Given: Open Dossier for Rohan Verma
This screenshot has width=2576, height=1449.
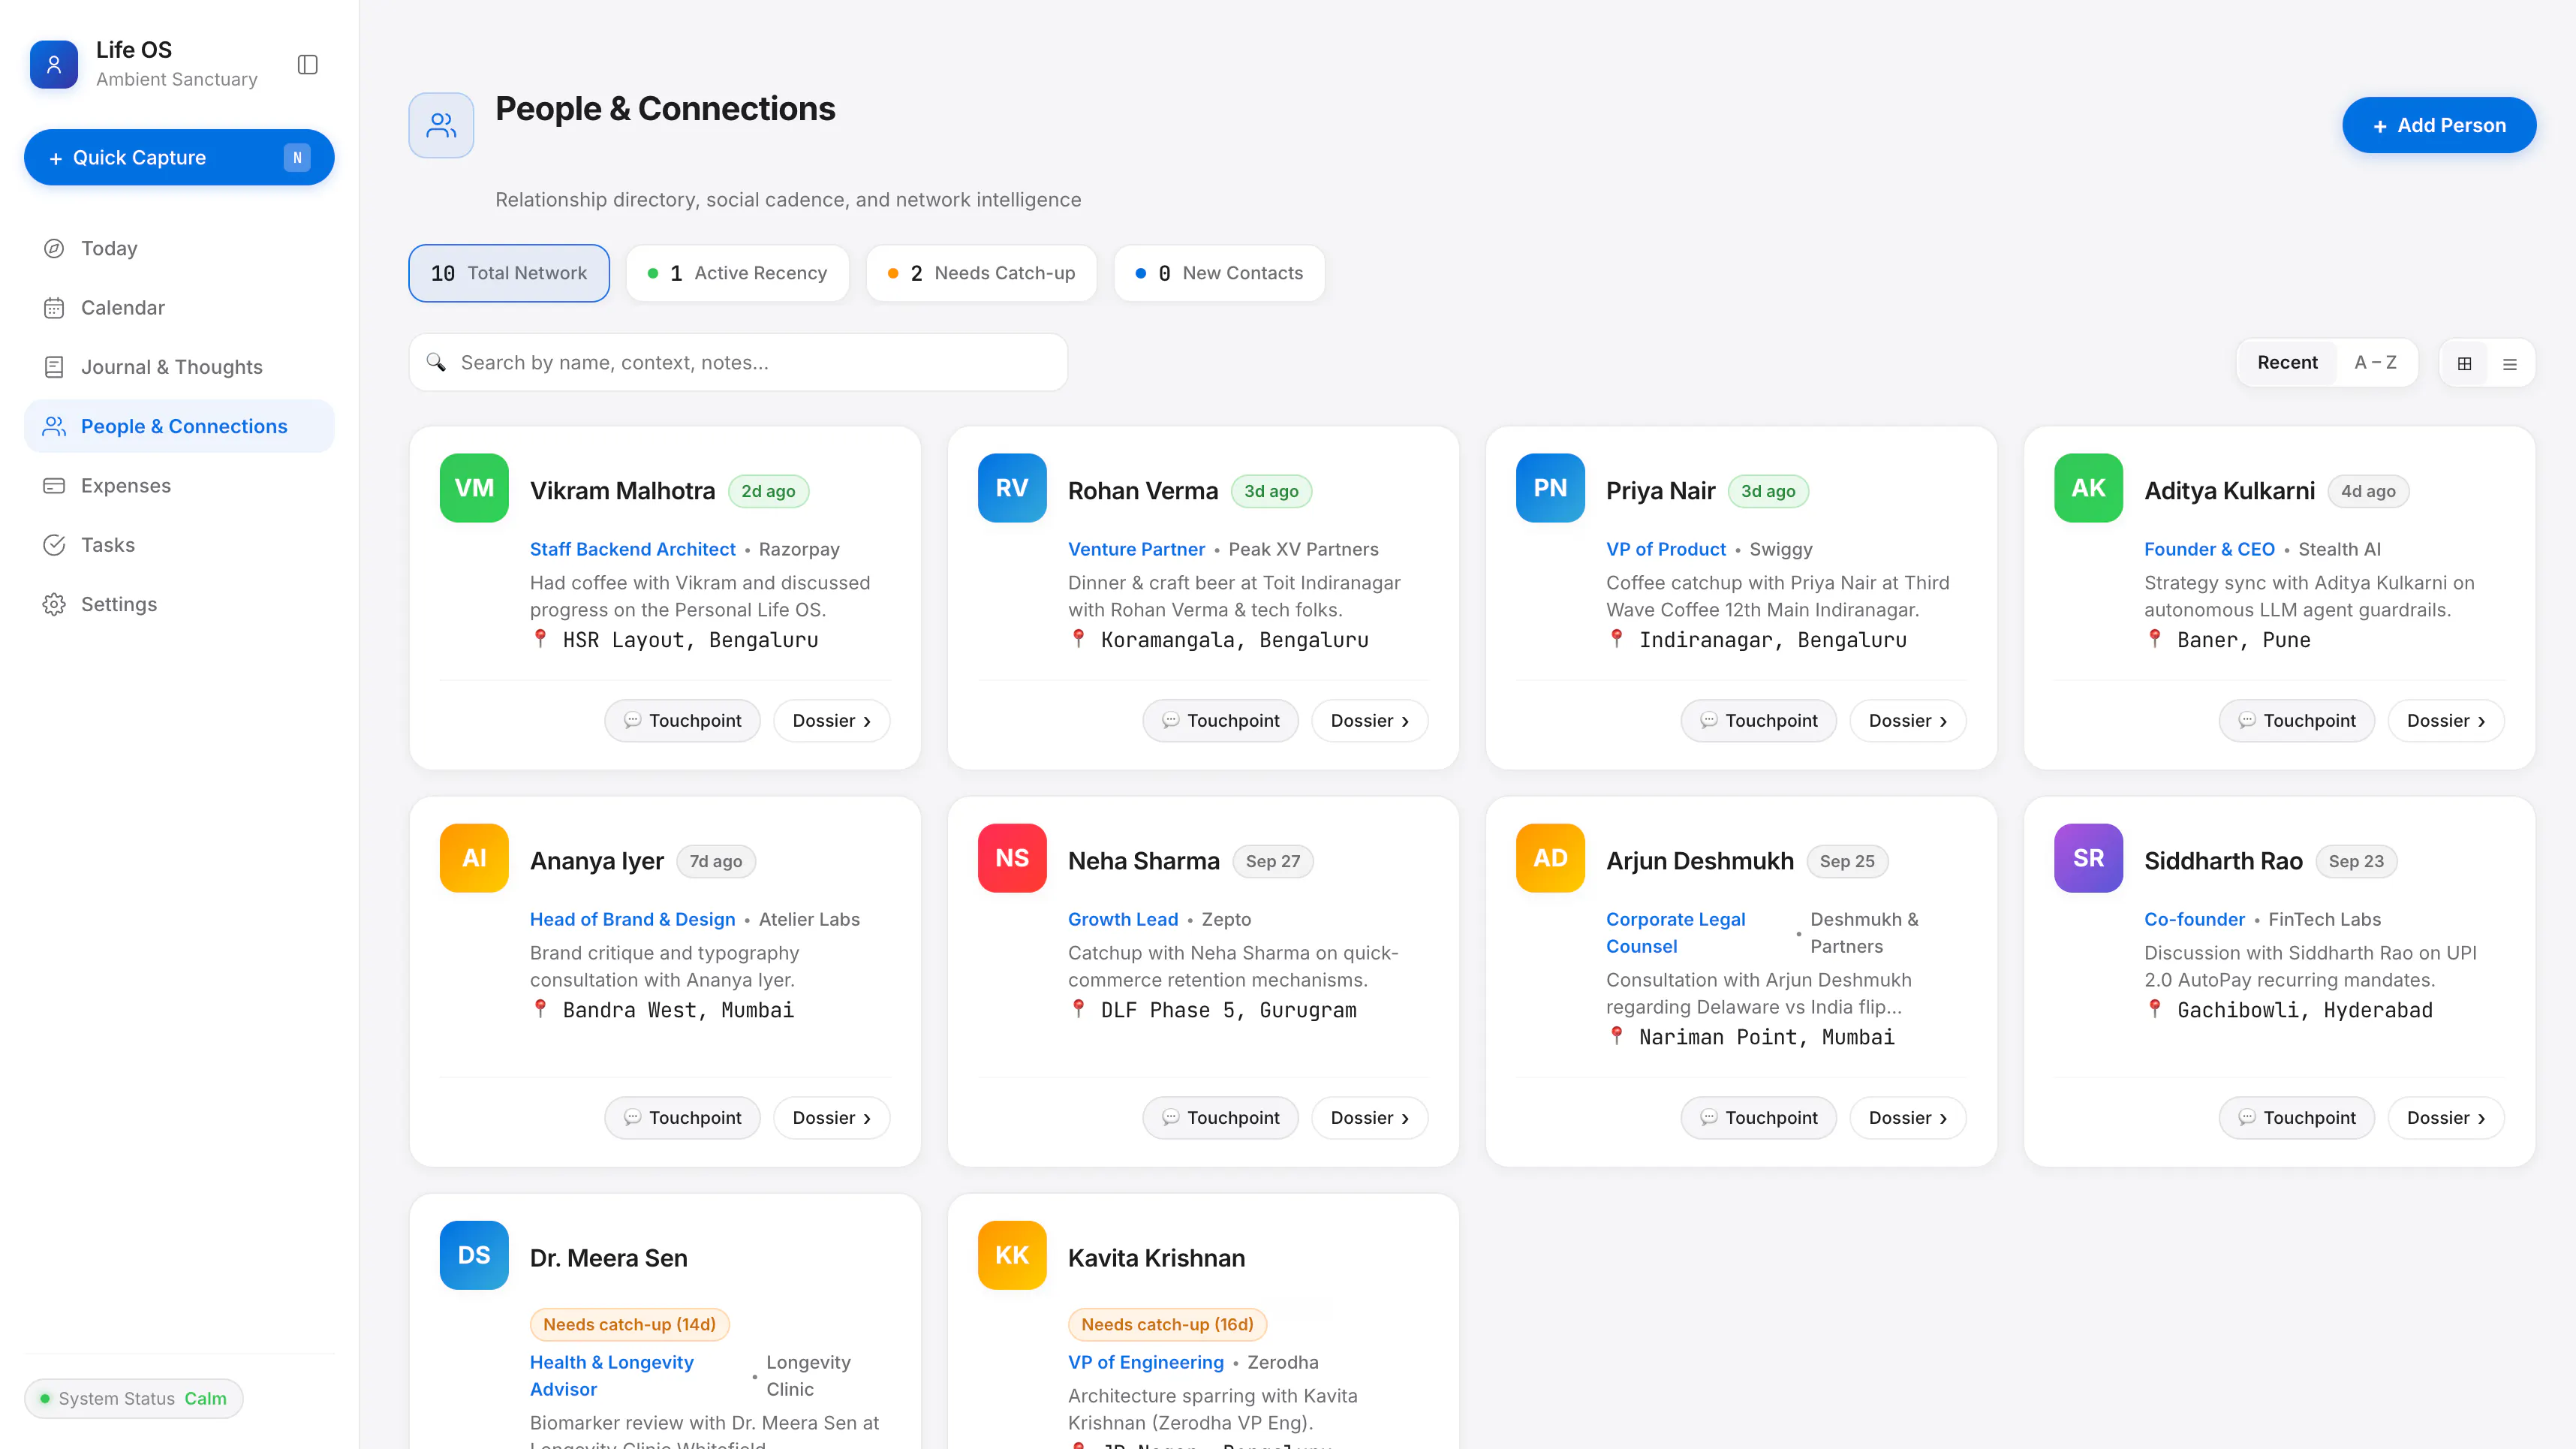Looking at the screenshot, I should click(1370, 720).
